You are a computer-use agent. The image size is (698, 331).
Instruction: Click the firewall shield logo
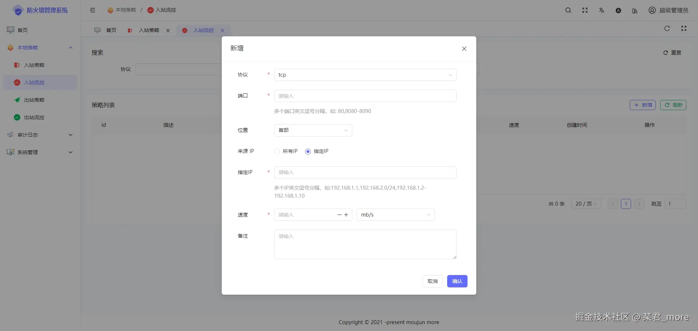(18, 11)
